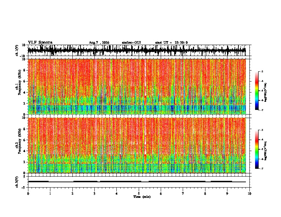The image size is (281, 217).
Task: Click the VLF Spectra plot title
Action: [40, 43]
